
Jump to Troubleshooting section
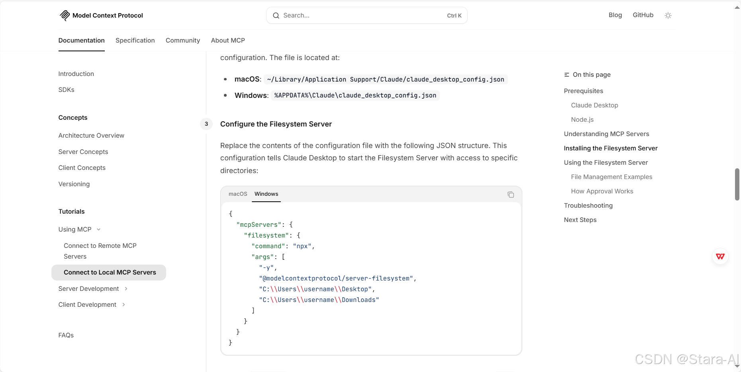pos(588,206)
